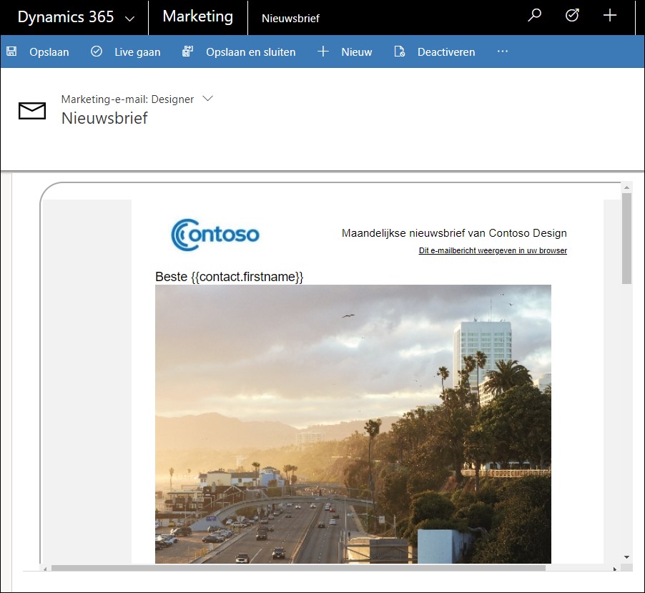645x593 pixels.
Task: Follow the 'Dit e-mailbericht weergeven in uw browser' link
Action: pyautogui.click(x=493, y=250)
